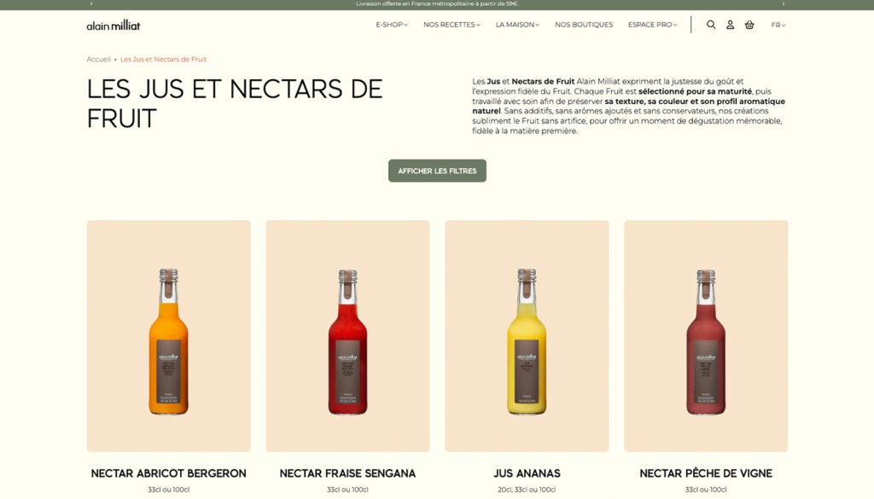Expand the LA MAISON menu
Image resolution: width=874 pixels, height=499 pixels.
pyautogui.click(x=517, y=25)
